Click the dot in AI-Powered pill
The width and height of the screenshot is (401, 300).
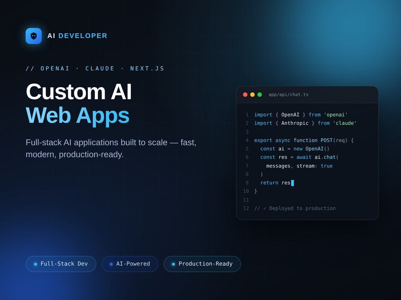click(111, 264)
